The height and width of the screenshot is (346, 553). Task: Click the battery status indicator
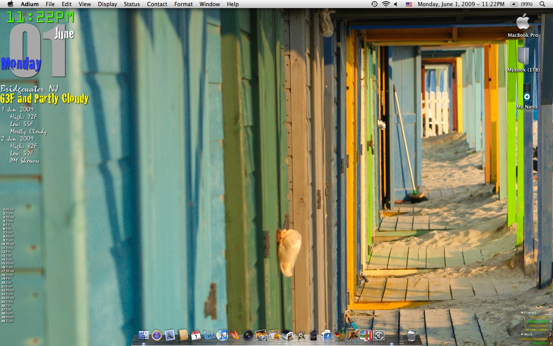point(521,4)
